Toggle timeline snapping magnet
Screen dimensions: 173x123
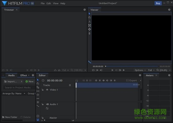[38, 120]
